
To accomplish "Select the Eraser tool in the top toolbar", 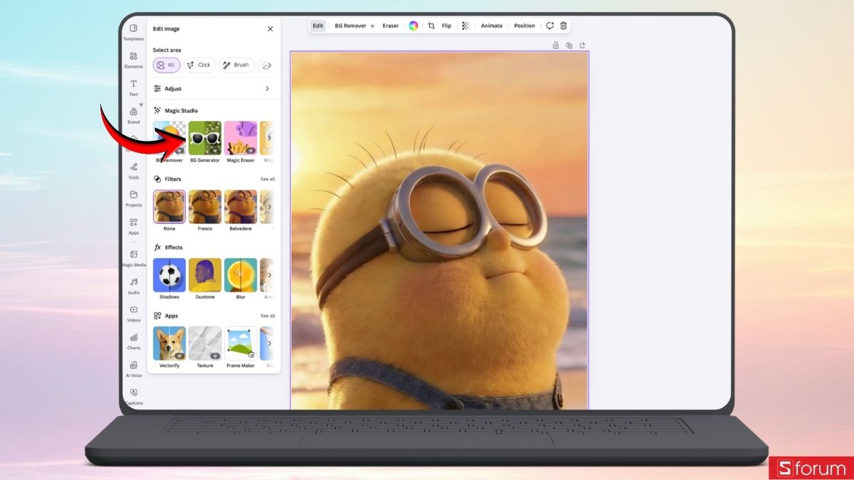I will tap(390, 26).
